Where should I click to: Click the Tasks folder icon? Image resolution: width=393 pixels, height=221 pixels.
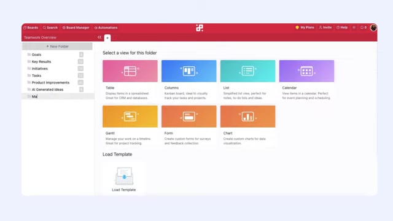point(29,76)
